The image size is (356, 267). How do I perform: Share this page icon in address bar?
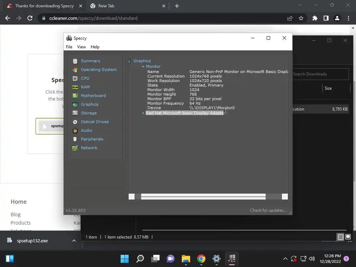(x=290, y=18)
